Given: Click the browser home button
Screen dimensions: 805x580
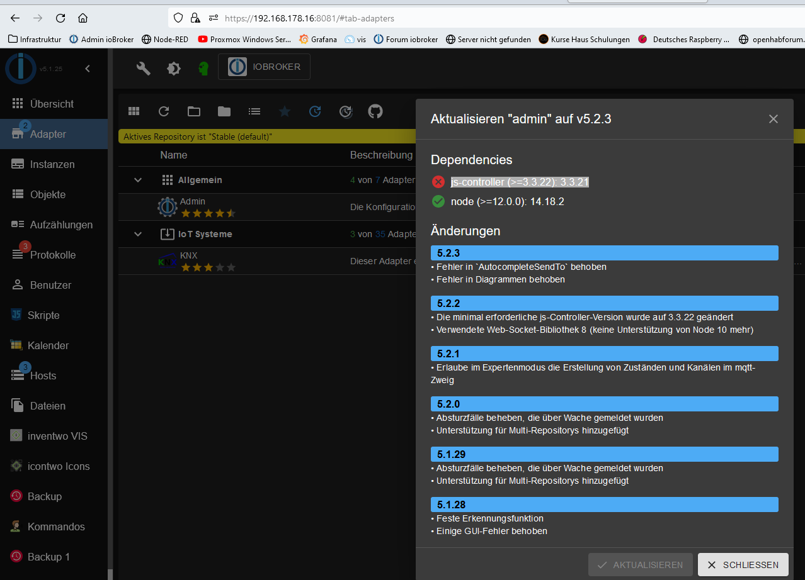Looking at the screenshot, I should click(83, 18).
